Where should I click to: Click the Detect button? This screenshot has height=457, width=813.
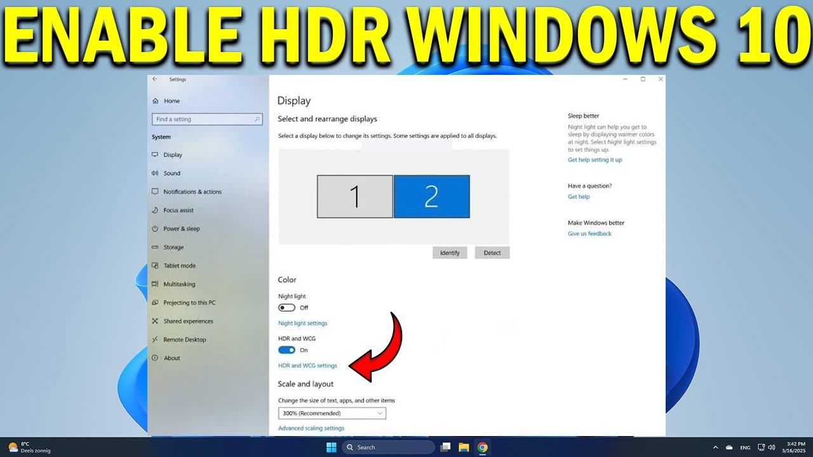click(492, 253)
